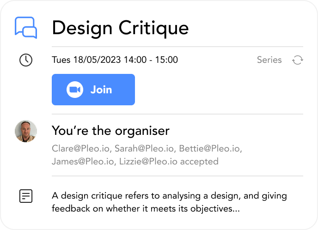Viewport: 318px width, 230px height.
Task: Click the chat bubbles meeting icon
Action: pos(26,27)
